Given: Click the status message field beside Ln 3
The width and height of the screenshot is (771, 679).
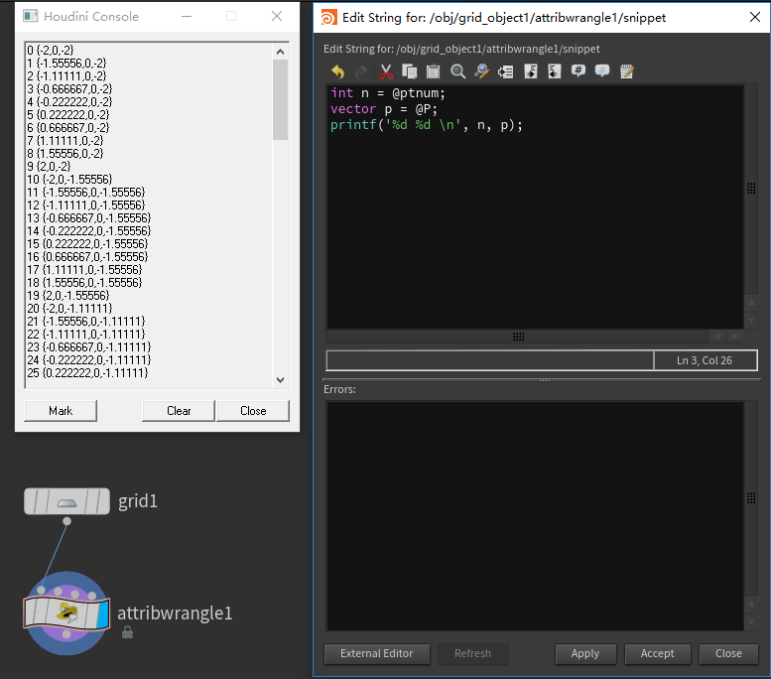Looking at the screenshot, I should pyautogui.click(x=490, y=360).
